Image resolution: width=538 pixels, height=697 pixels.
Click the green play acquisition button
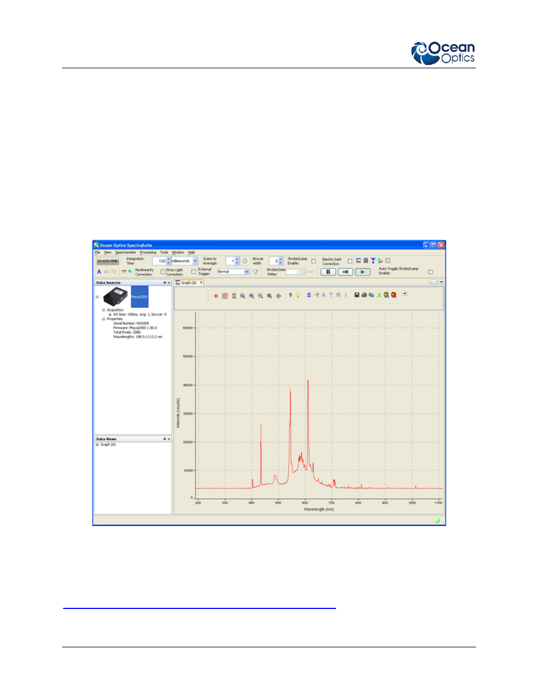tap(363, 272)
